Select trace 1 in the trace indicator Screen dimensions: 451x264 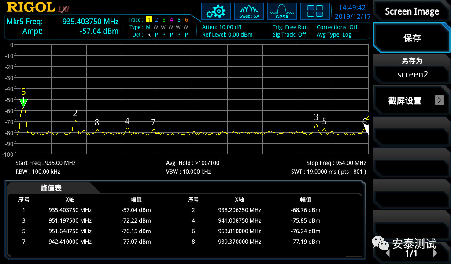pos(149,19)
